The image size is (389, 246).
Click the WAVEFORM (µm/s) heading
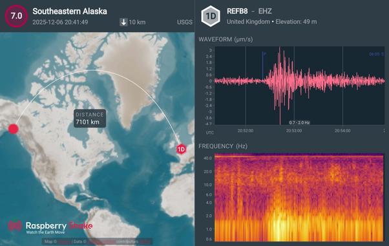(x=226, y=39)
